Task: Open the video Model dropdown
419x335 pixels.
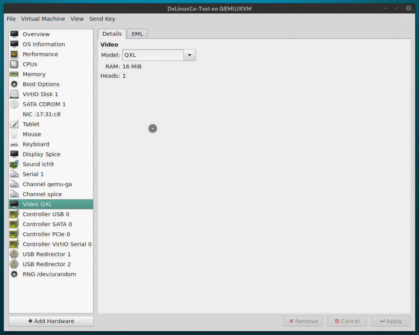Action: 189,55
